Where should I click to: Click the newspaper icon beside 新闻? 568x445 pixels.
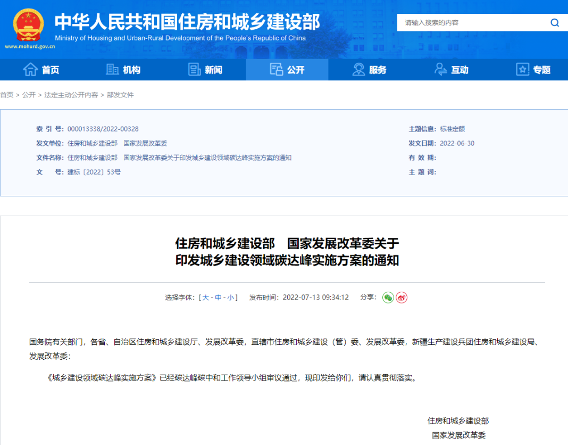click(x=195, y=70)
